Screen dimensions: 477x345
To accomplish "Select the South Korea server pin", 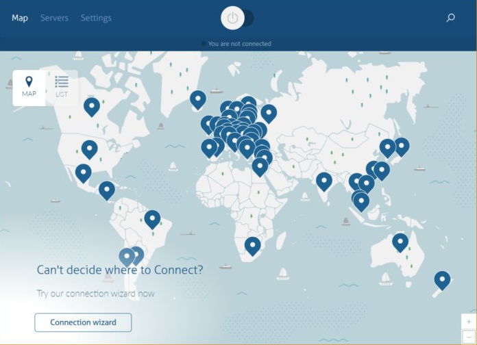I will 387,148.
